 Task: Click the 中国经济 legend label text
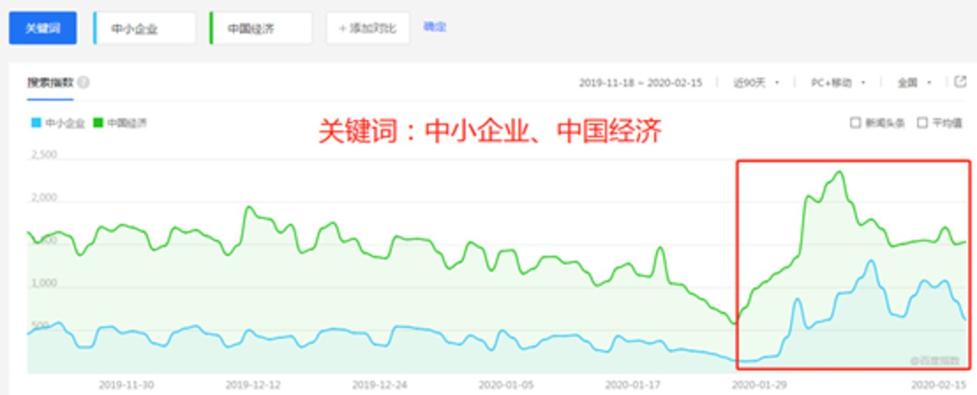pos(127,124)
